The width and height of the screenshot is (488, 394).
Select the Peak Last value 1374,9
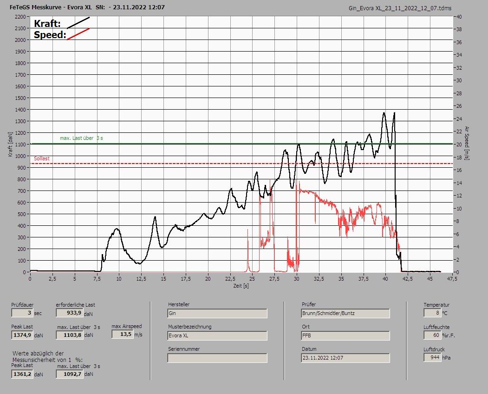click(22, 335)
